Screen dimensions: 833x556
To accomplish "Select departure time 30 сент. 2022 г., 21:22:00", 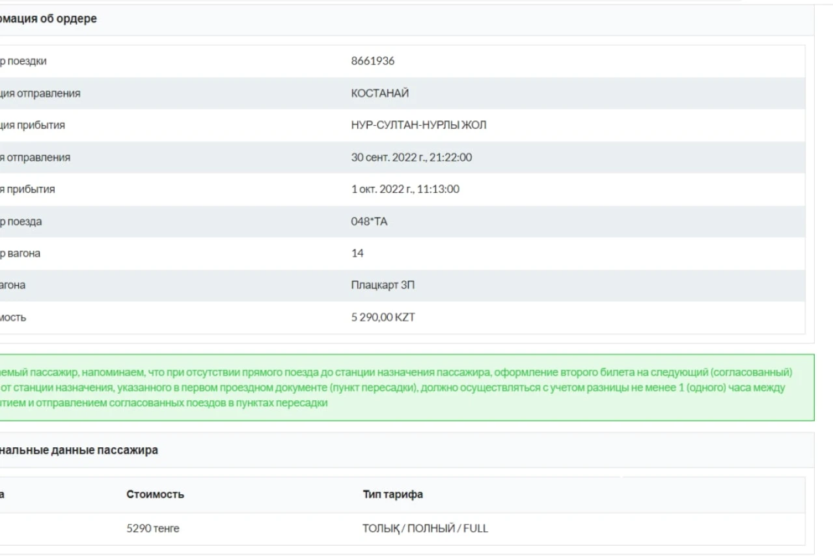I will (x=411, y=158).
